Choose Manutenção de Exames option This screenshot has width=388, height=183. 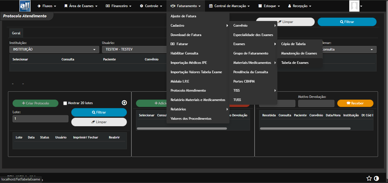299,53
